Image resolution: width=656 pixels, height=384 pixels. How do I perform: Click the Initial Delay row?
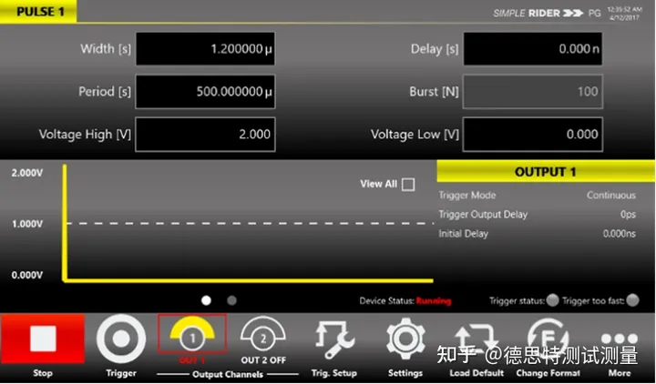(537, 234)
